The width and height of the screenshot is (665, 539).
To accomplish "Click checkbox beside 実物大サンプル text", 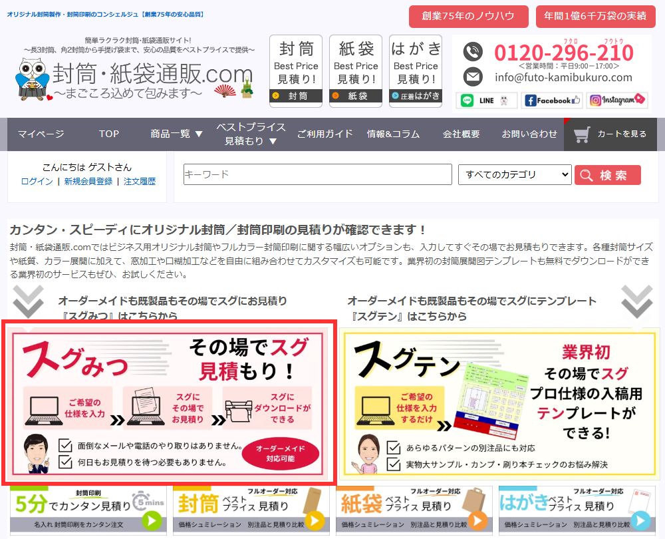I will pyautogui.click(x=394, y=464).
